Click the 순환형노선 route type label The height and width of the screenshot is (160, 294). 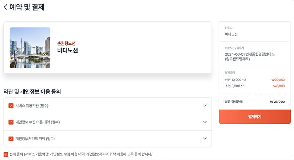click(66, 43)
